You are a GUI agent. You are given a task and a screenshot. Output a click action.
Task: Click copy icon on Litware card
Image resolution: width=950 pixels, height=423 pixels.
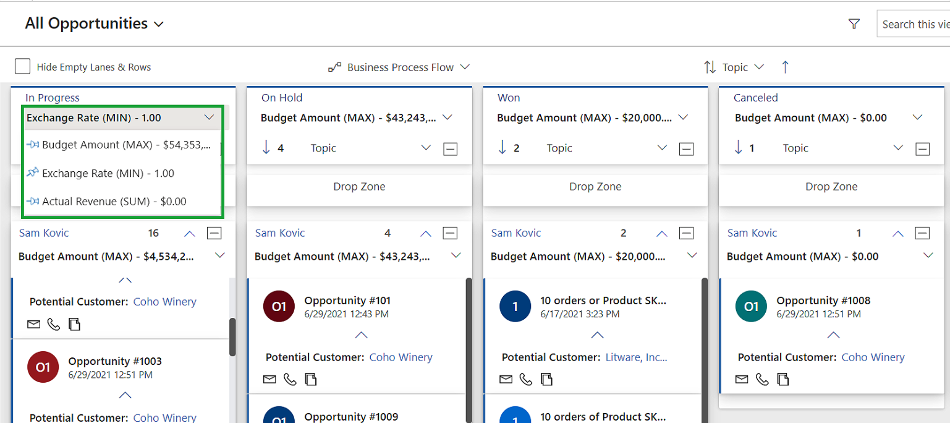tap(546, 379)
